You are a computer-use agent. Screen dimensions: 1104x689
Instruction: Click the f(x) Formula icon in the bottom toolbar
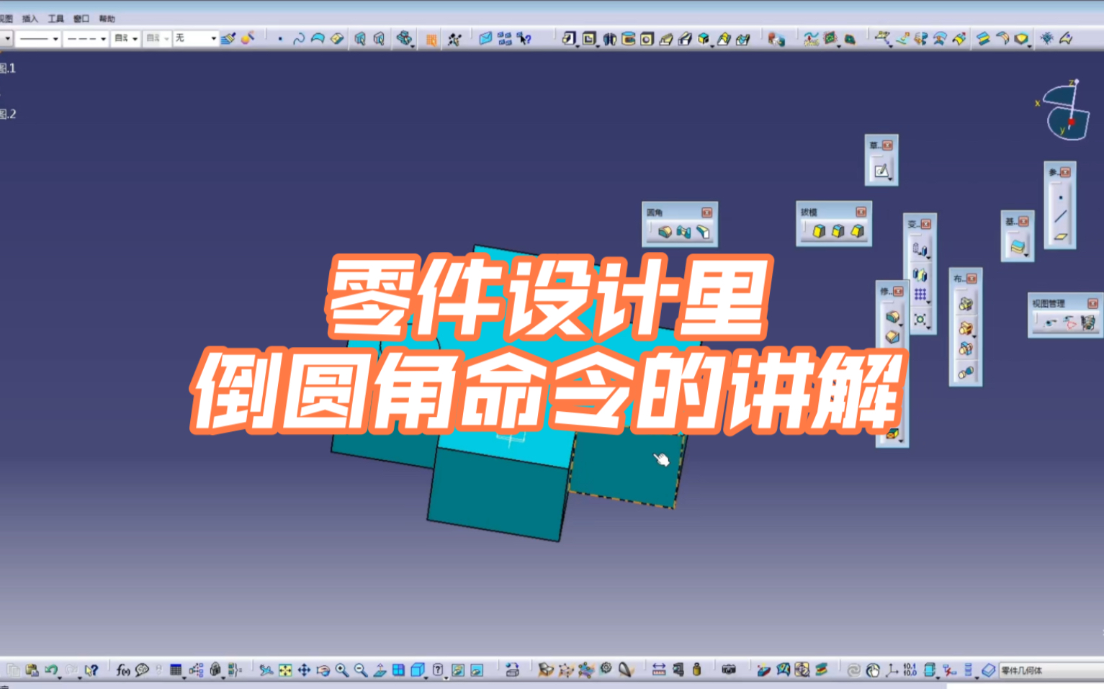pos(122,670)
